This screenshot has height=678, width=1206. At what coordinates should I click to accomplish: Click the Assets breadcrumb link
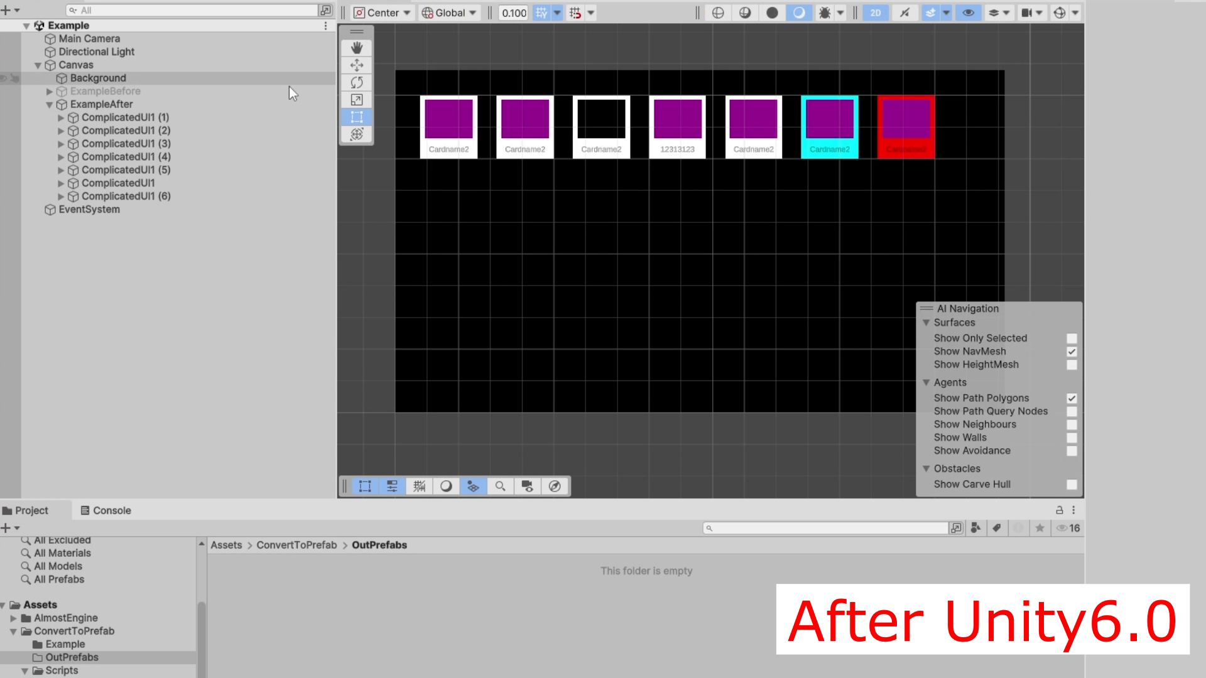226,545
